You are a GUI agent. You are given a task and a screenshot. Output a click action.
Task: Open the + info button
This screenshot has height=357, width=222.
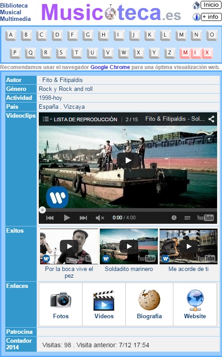click(211, 17)
